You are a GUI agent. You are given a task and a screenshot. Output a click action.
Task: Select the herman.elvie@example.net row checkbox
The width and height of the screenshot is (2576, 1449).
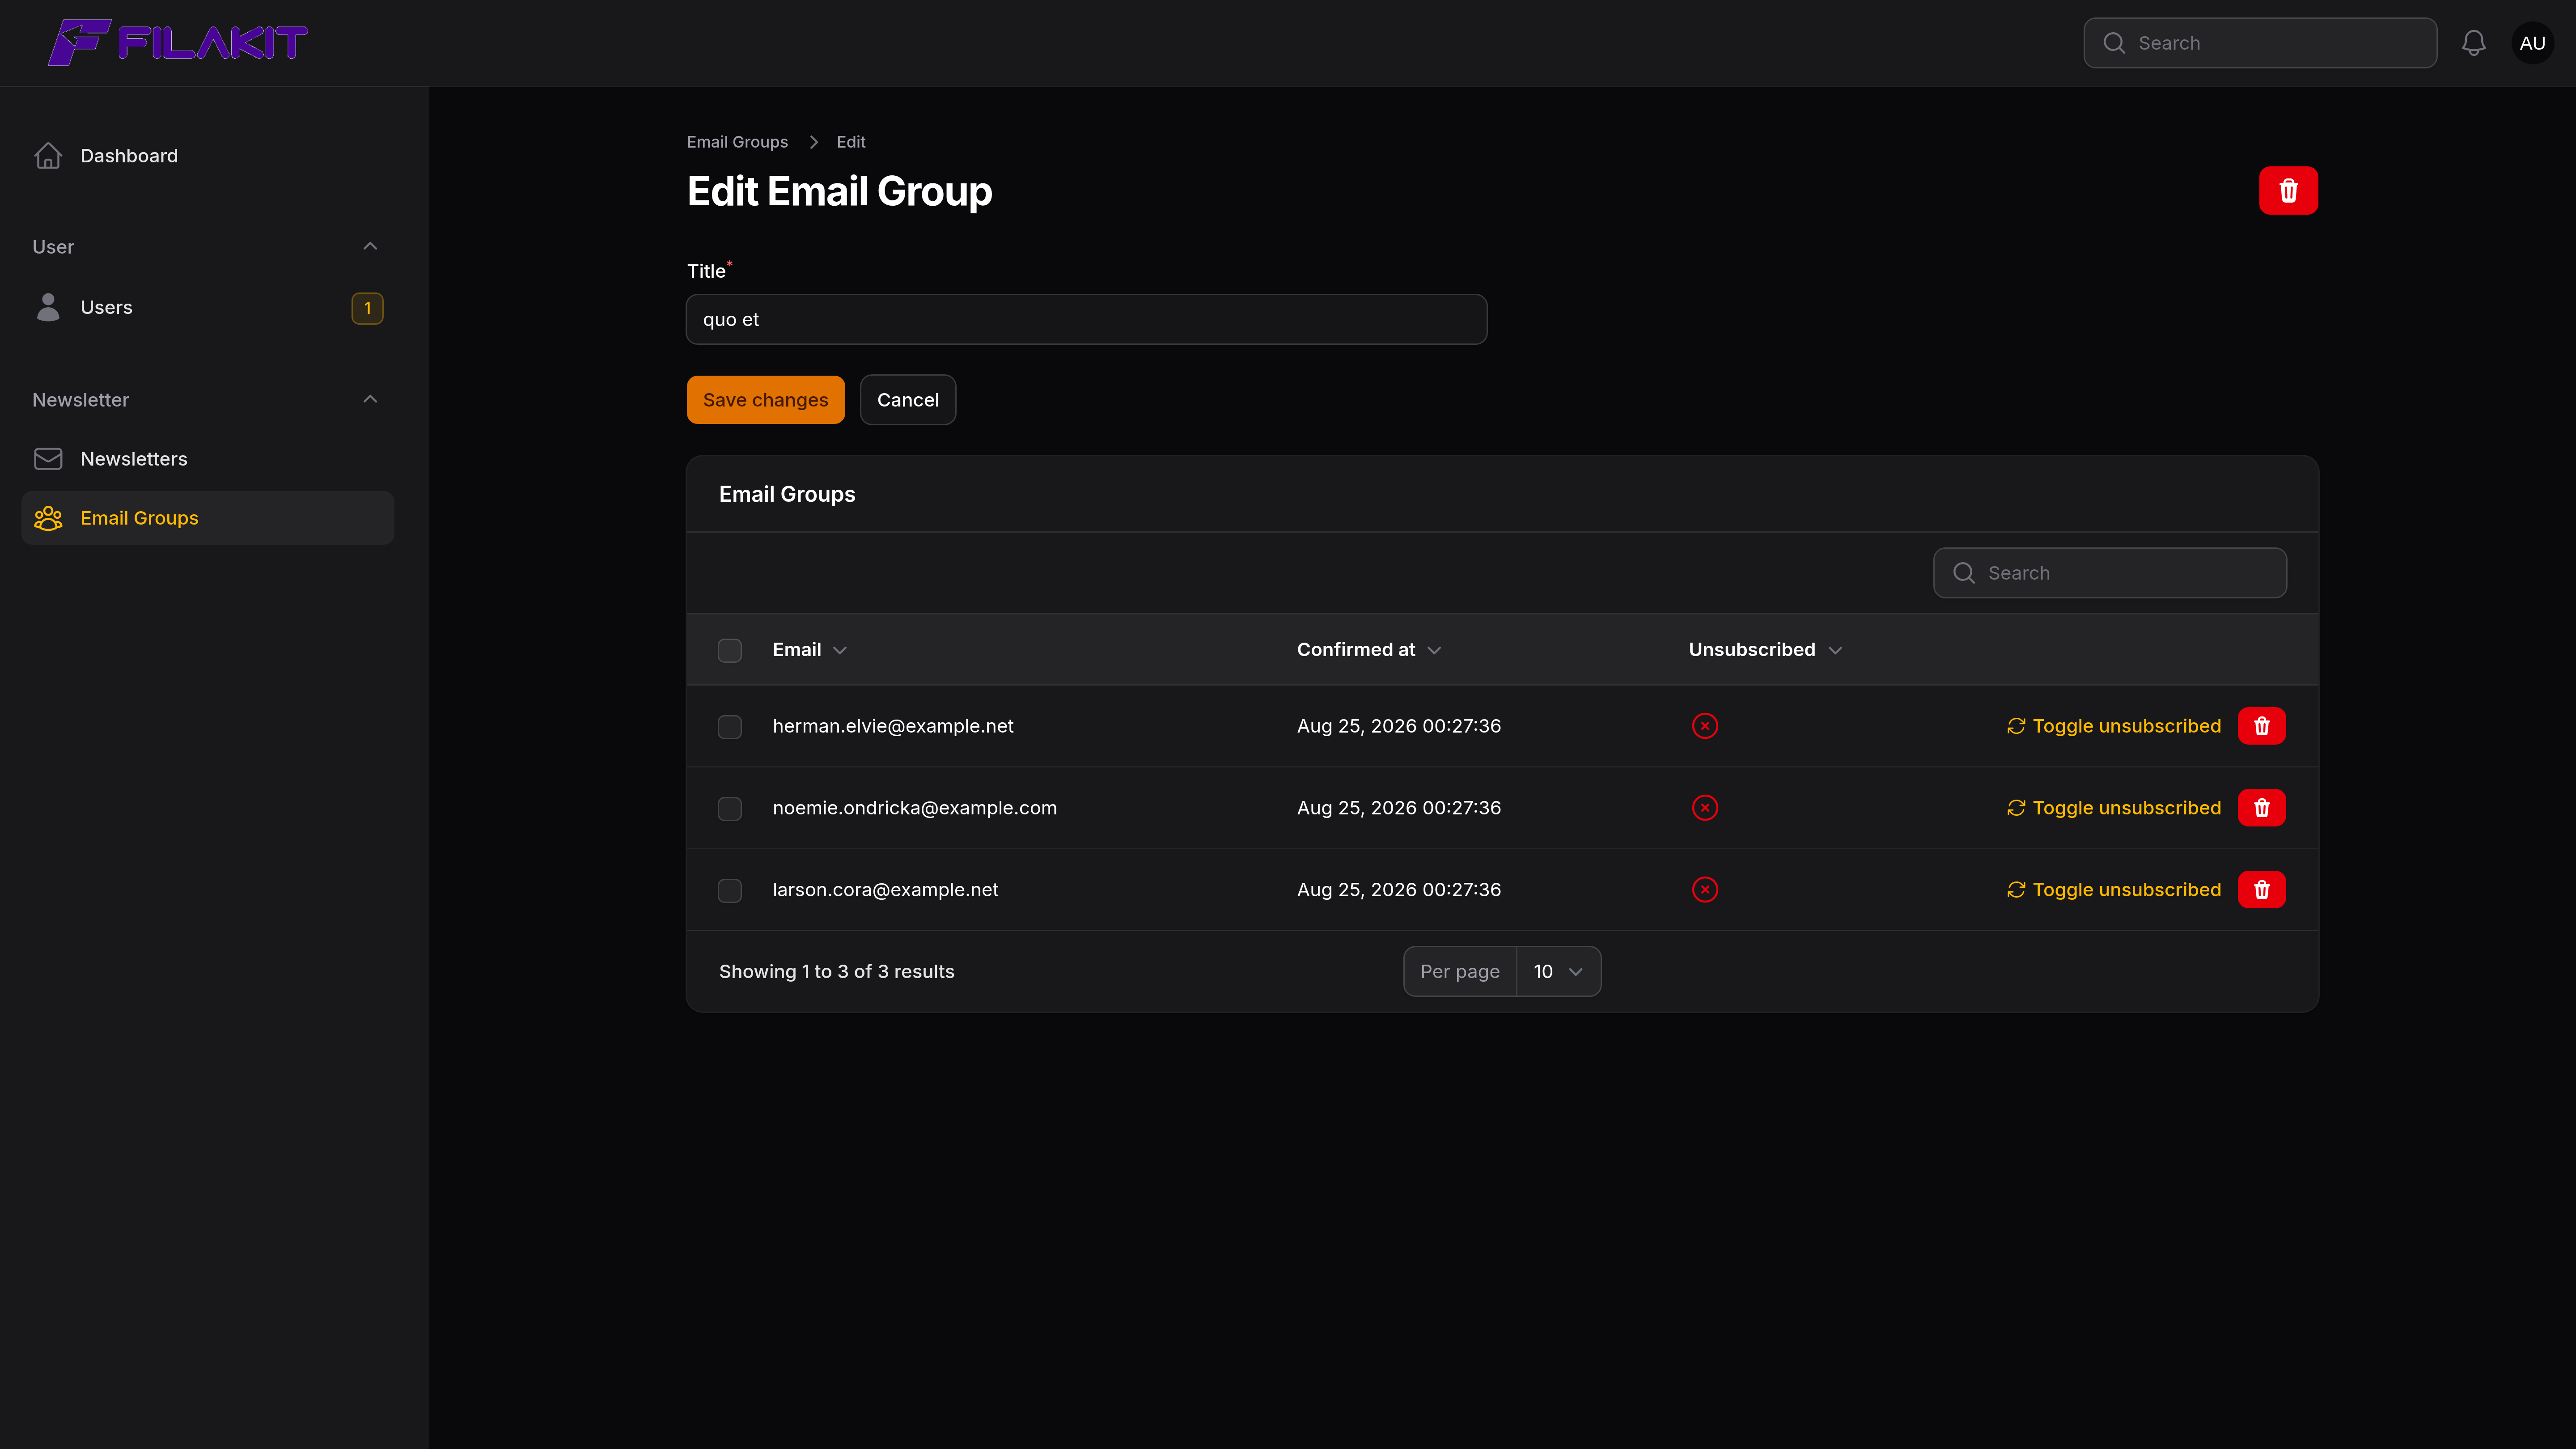(x=730, y=727)
